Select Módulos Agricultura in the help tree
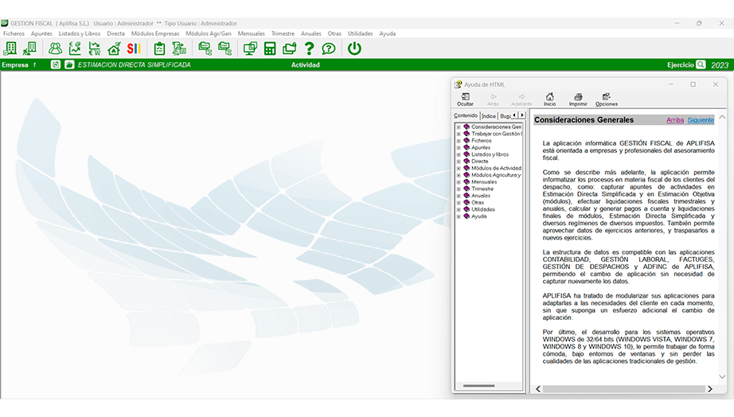 coord(496,175)
